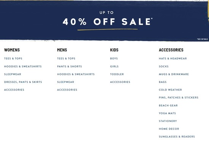This screenshot has width=209, height=141.
Task: Go to Womens Tees & Tops
Action: (13, 59)
